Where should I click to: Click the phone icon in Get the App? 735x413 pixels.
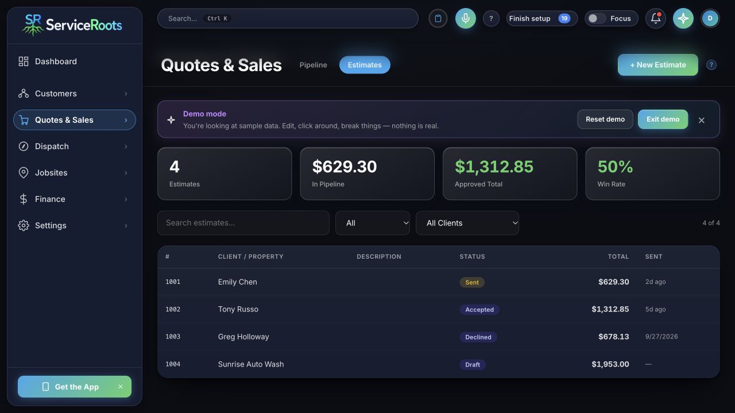coord(45,387)
